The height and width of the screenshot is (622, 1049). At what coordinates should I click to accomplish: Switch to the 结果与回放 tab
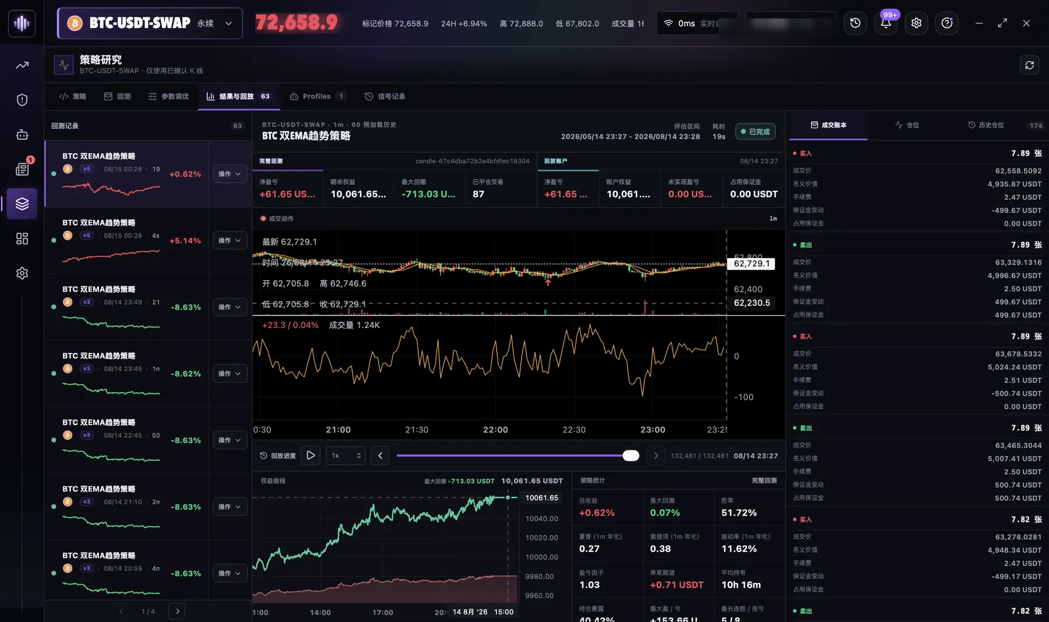coord(239,96)
